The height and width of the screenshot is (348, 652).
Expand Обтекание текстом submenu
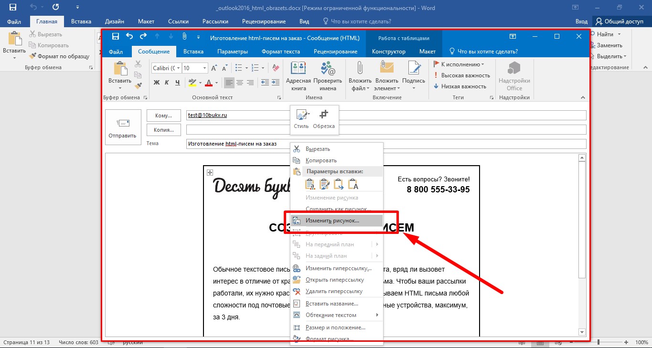337,315
